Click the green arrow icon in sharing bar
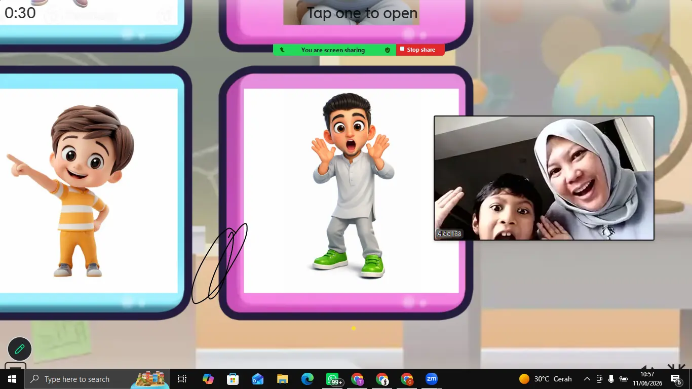692x389 pixels. [282, 50]
